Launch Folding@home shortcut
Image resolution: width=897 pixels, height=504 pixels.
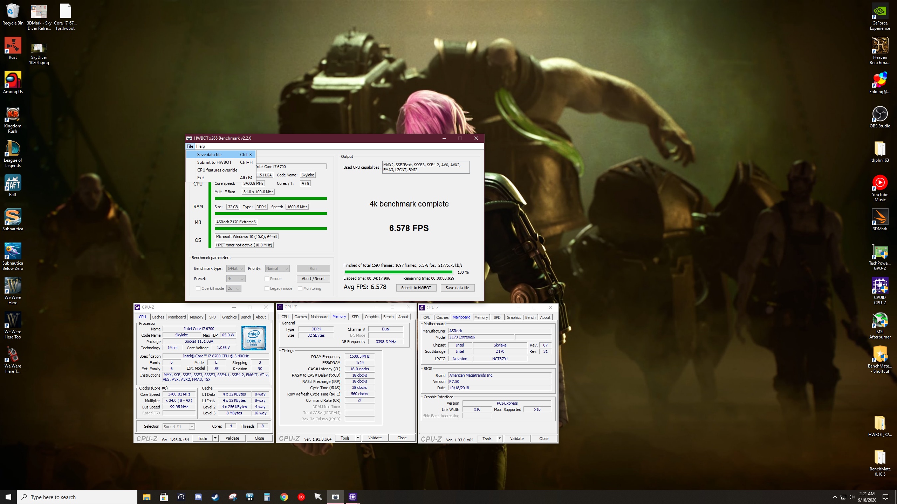(x=880, y=83)
